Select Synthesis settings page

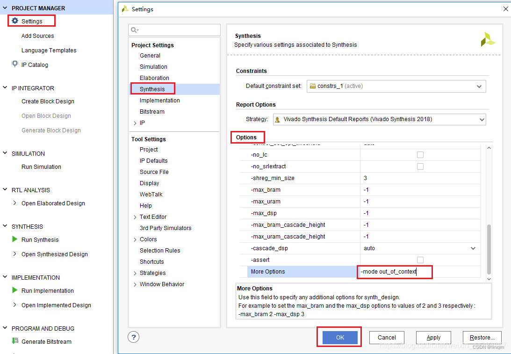tap(152, 89)
